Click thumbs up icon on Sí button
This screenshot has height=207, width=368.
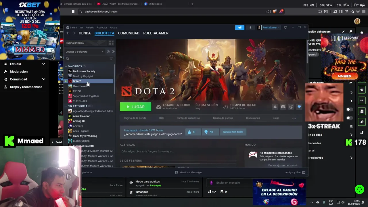point(189,132)
